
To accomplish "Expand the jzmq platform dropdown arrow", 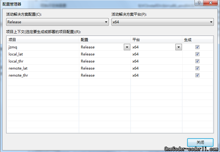I will point(178,47).
